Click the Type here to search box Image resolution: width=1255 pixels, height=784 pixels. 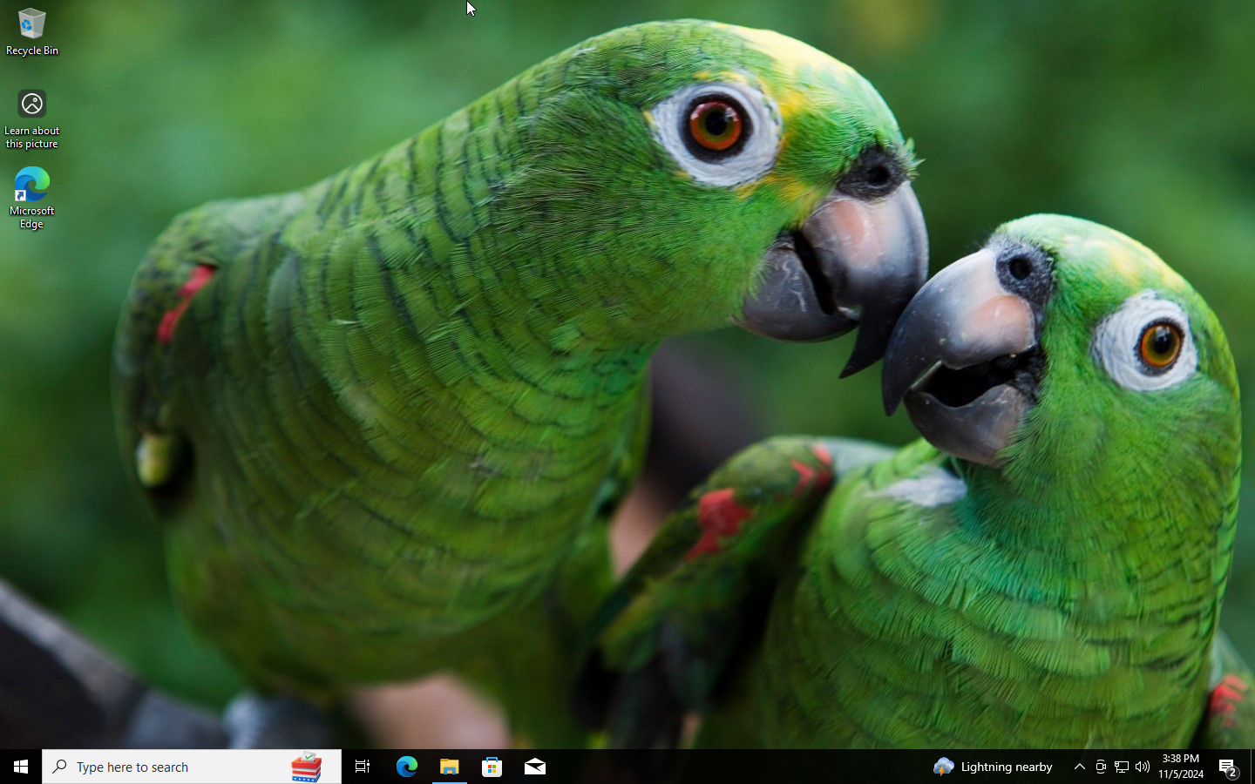[x=166, y=767]
